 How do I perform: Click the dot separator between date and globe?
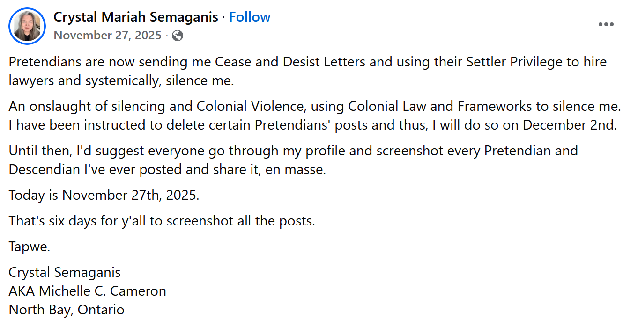tap(167, 35)
